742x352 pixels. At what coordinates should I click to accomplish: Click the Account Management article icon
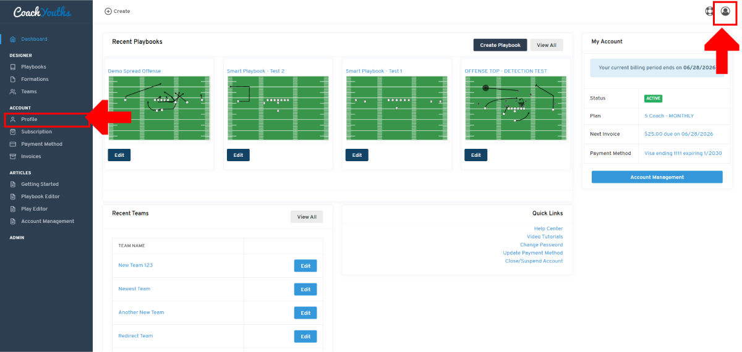pyautogui.click(x=14, y=221)
